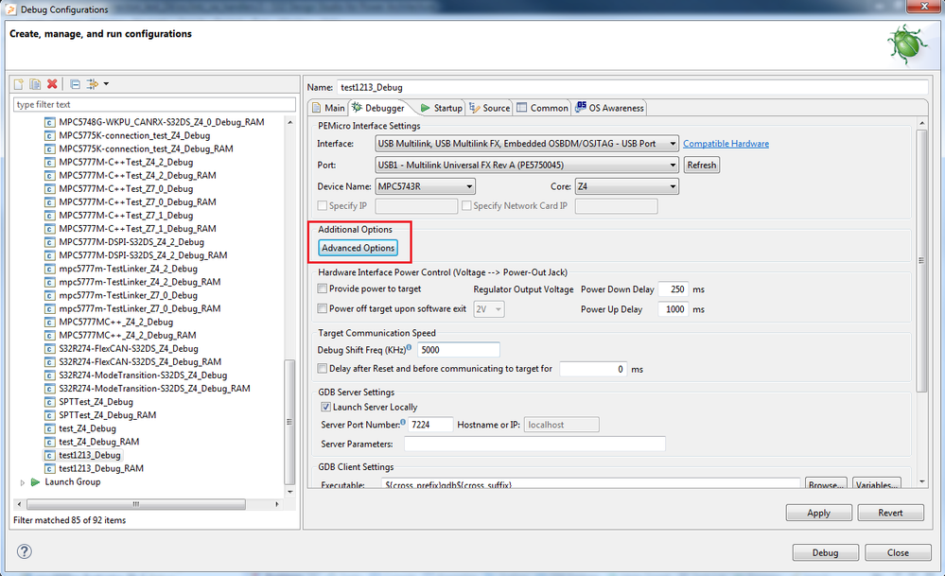Screen dimensions: 945x576
Task: Click the Duplicate launch configuration icon
Action: pyautogui.click(x=36, y=84)
